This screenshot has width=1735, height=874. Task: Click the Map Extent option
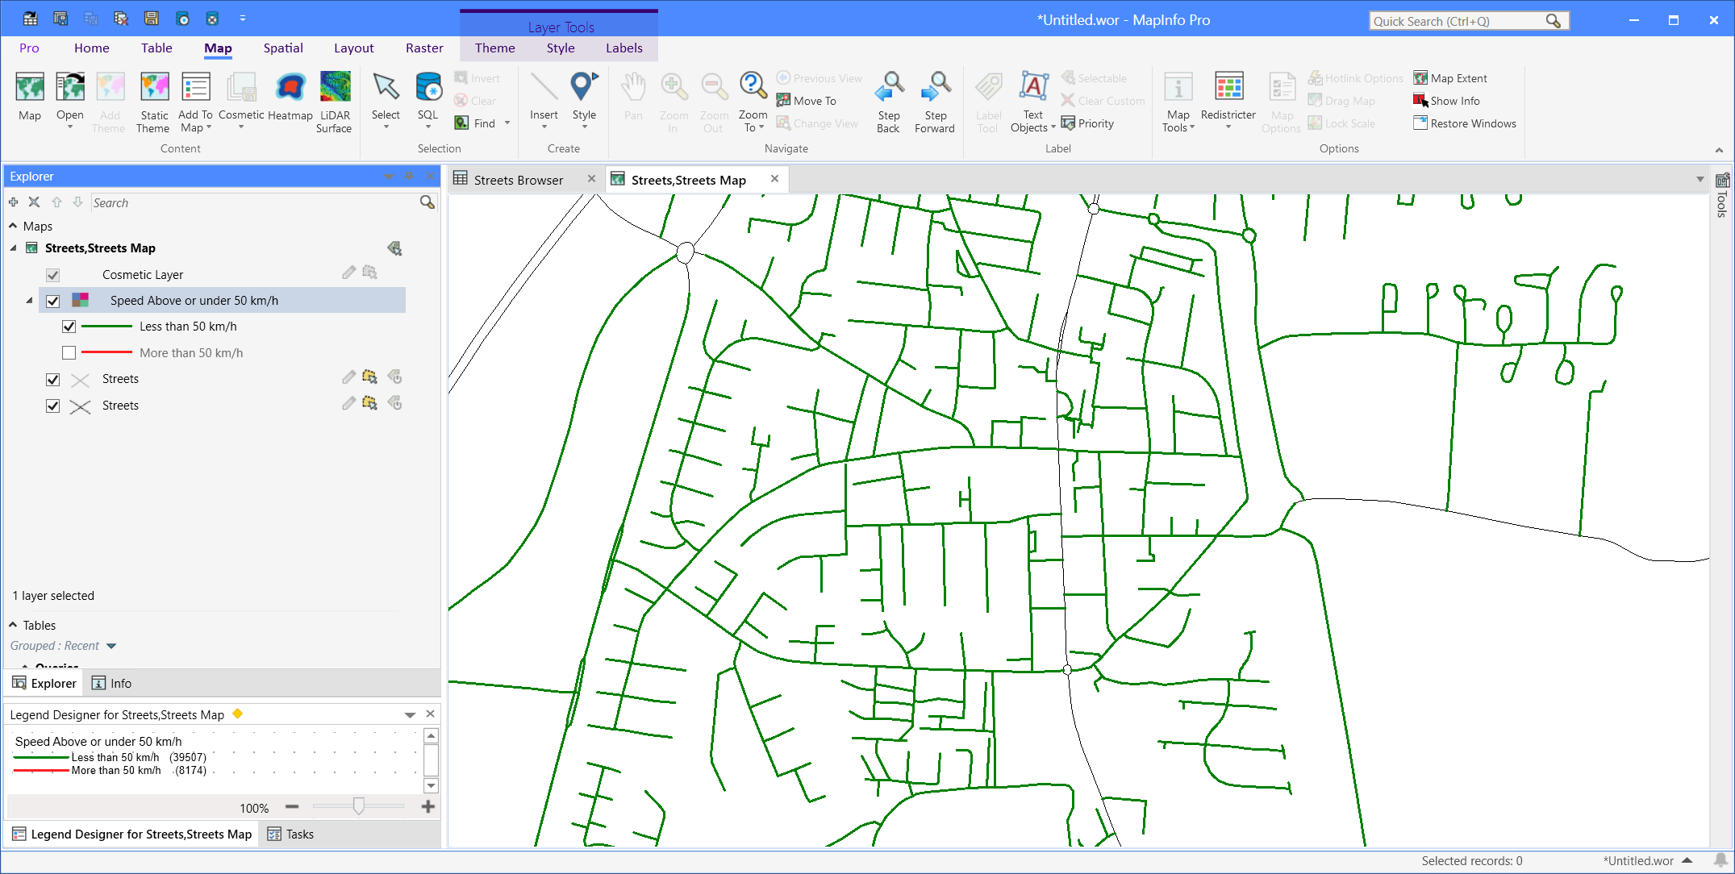pyautogui.click(x=1458, y=78)
